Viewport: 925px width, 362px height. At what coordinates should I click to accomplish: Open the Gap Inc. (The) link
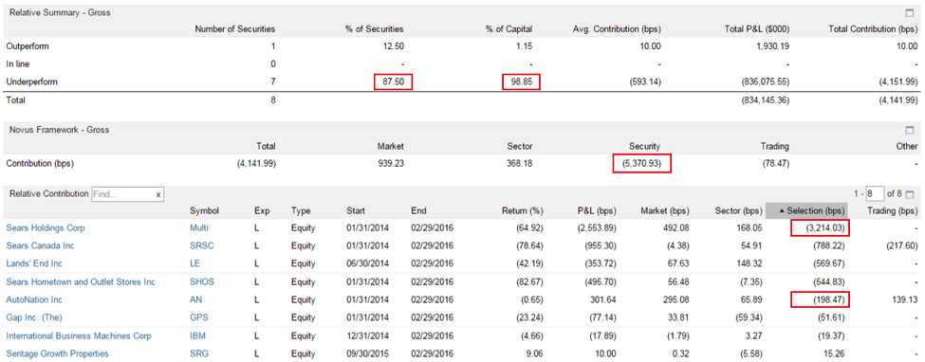[x=33, y=317]
